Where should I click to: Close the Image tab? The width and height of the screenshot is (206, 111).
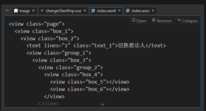(x=33, y=11)
